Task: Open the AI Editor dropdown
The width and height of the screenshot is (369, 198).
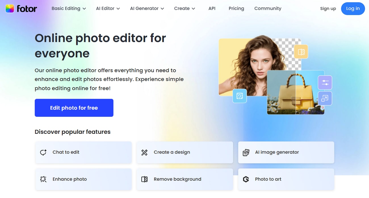Action: click(107, 8)
